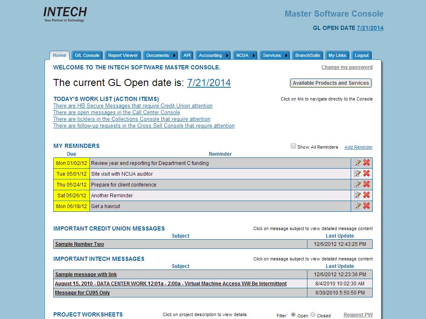Click the Add Reminder link
426x319 pixels.
tap(358, 147)
